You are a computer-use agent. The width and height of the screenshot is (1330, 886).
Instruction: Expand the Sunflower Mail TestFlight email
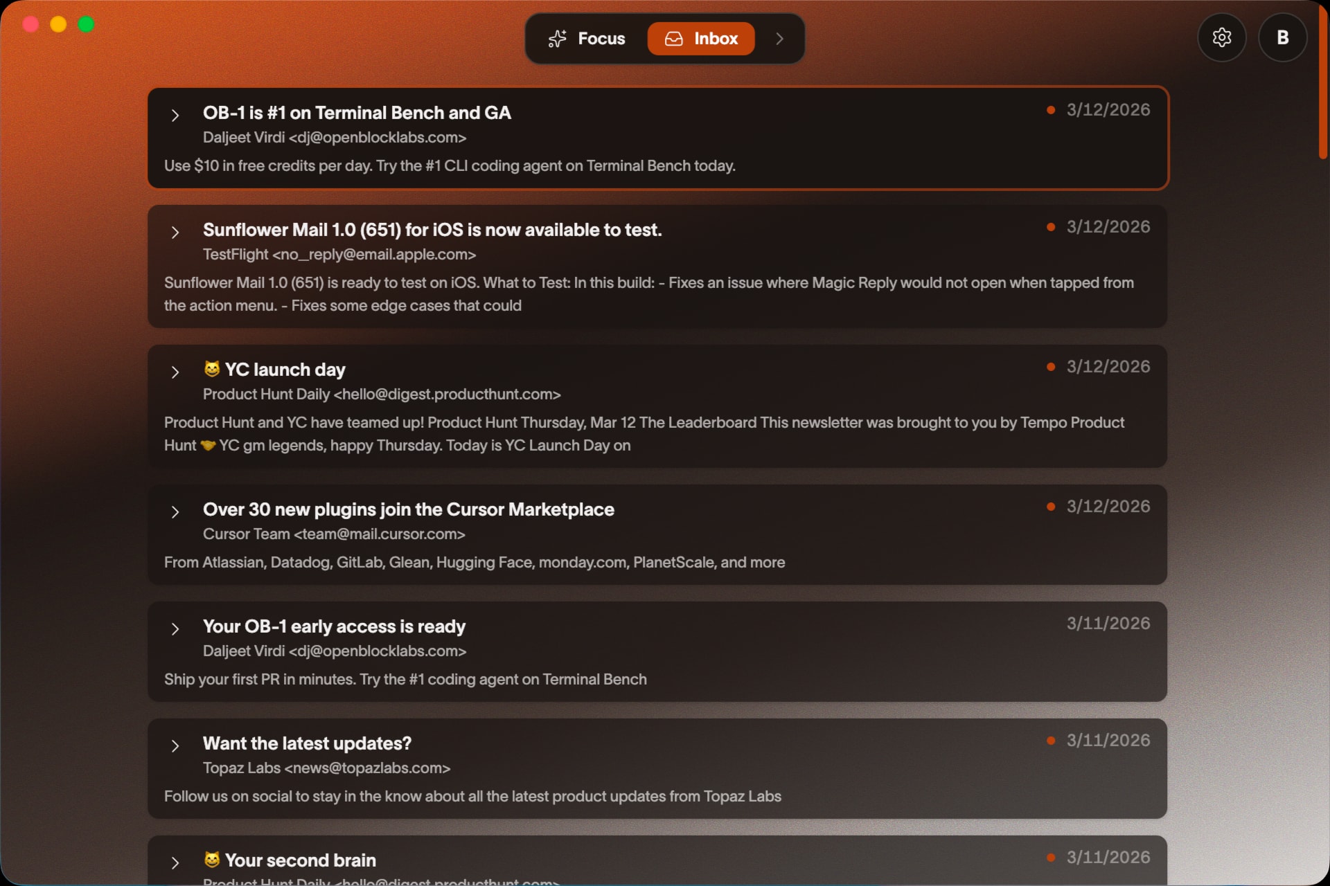coord(175,232)
